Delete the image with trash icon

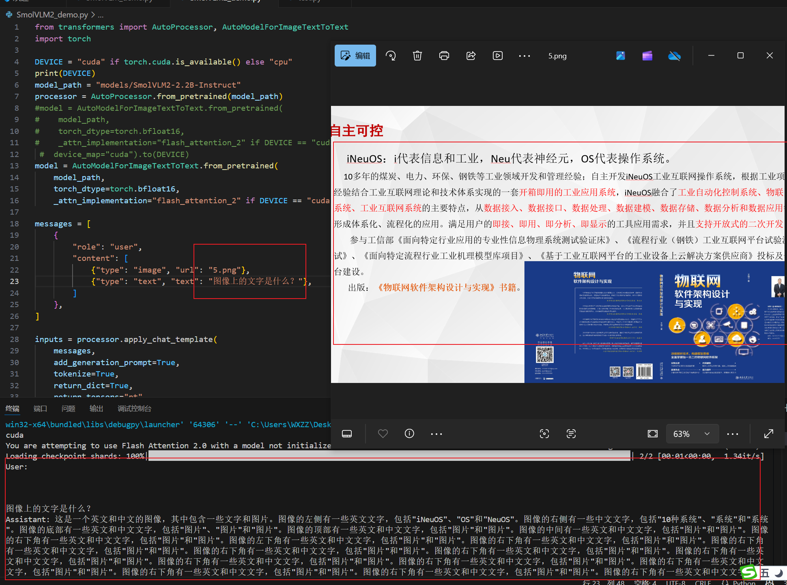coord(417,56)
